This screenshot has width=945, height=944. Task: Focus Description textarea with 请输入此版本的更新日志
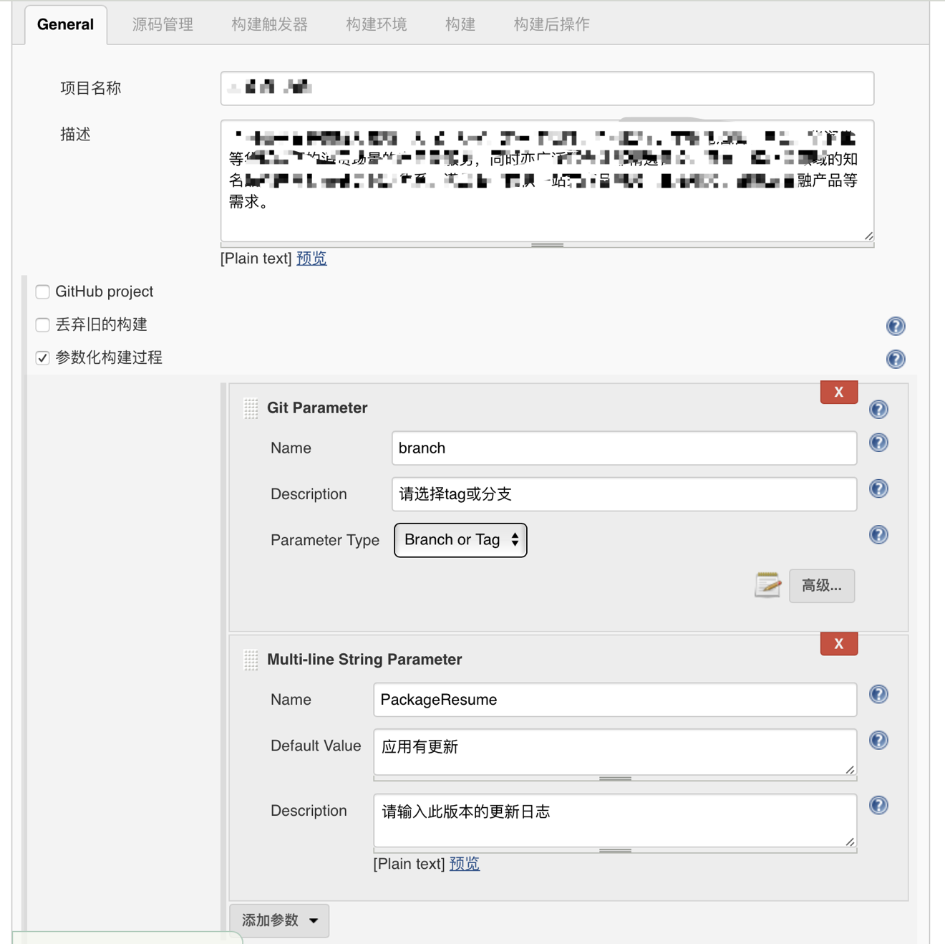(x=615, y=821)
